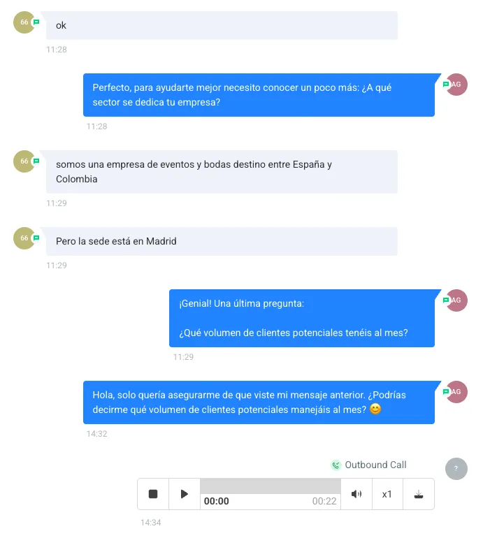The height and width of the screenshot is (538, 483).
Task: Play the outbound call recording
Action: [x=185, y=494]
